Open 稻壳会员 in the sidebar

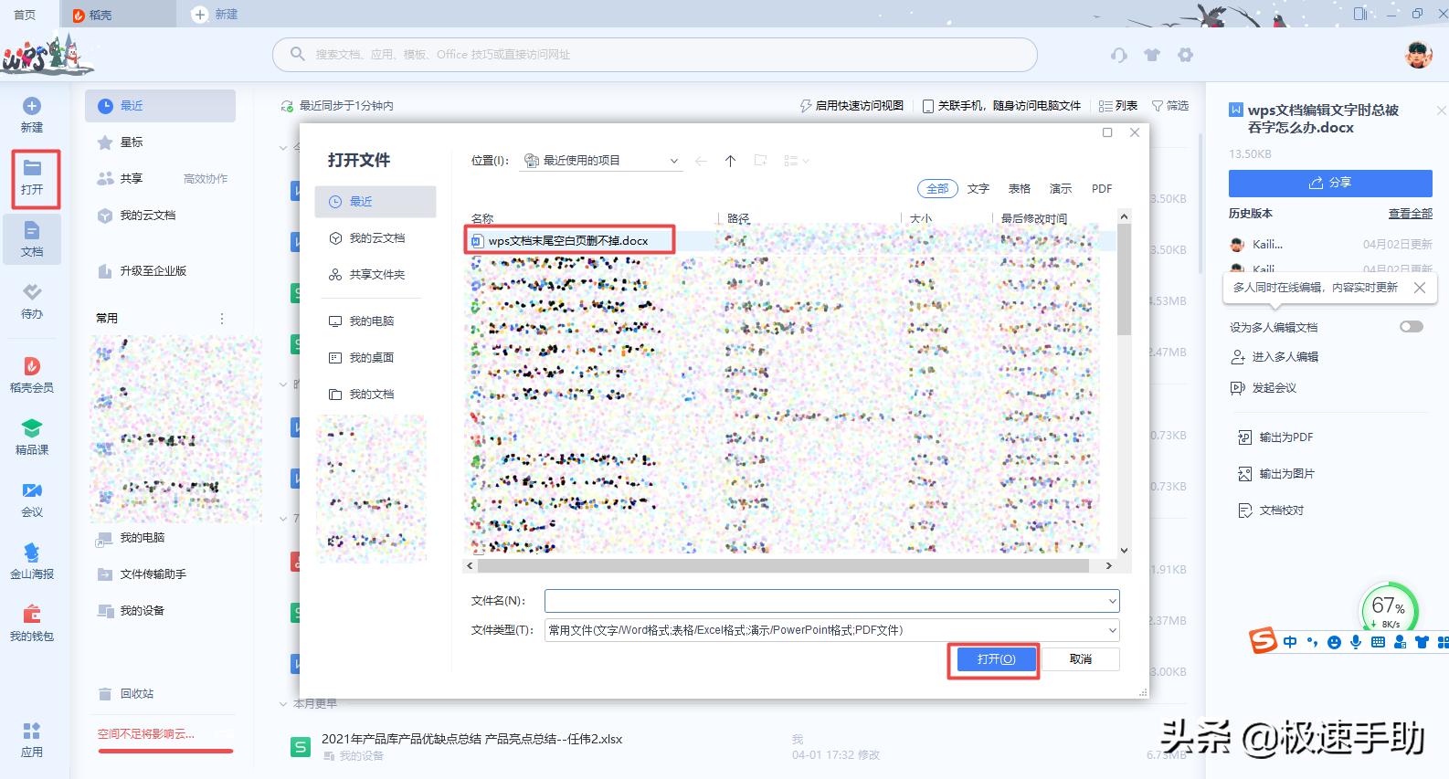coord(32,375)
